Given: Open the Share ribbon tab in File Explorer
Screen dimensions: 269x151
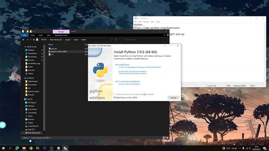Looking at the screenshot, I should 41,35.
